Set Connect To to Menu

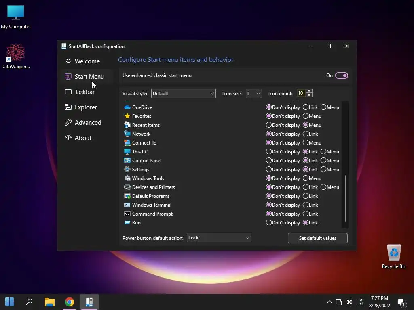pyautogui.click(x=306, y=142)
